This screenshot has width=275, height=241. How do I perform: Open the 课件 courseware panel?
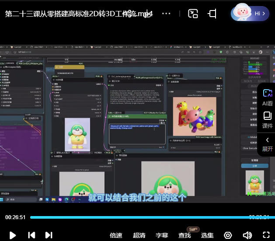(267, 119)
